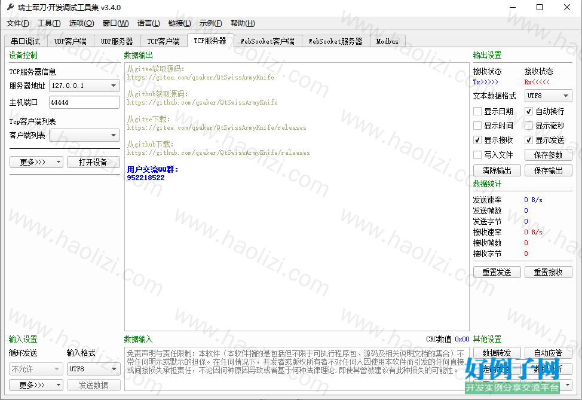Click the QQ group number 952218522

pyautogui.click(x=146, y=178)
